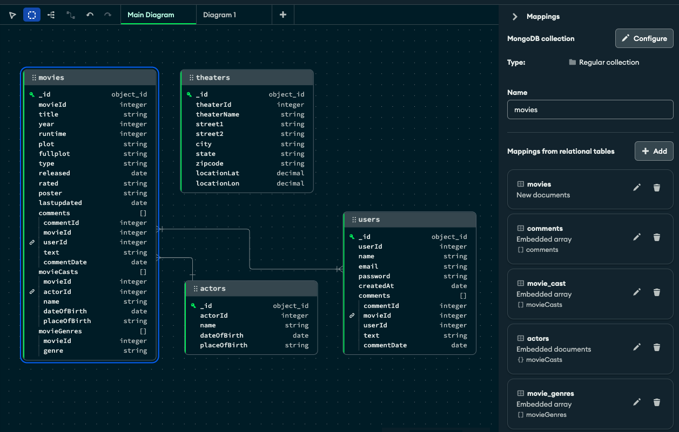Edit the comments embedded array mapping
The image size is (679, 432).
coord(637,237)
